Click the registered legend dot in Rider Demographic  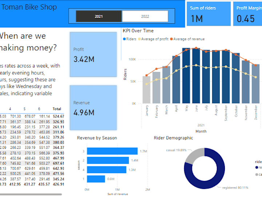tap(257, 167)
